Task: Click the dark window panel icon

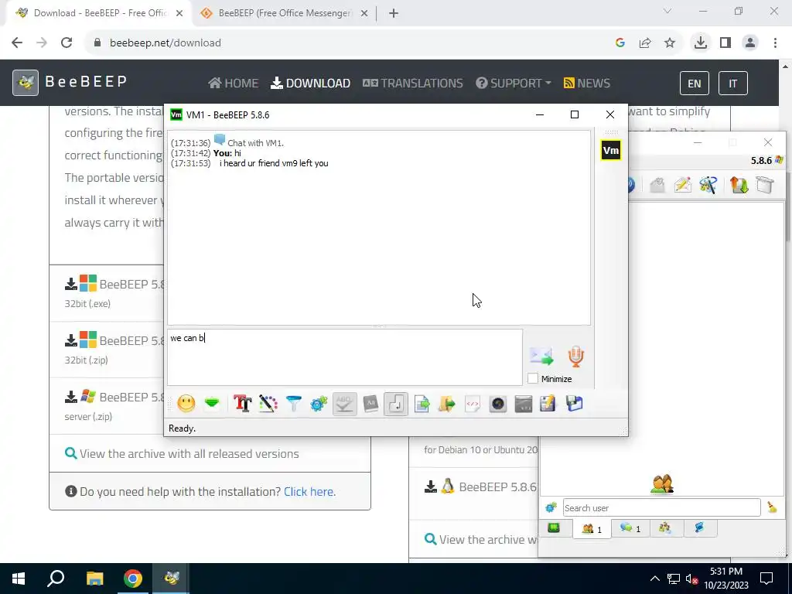Action: (524, 404)
